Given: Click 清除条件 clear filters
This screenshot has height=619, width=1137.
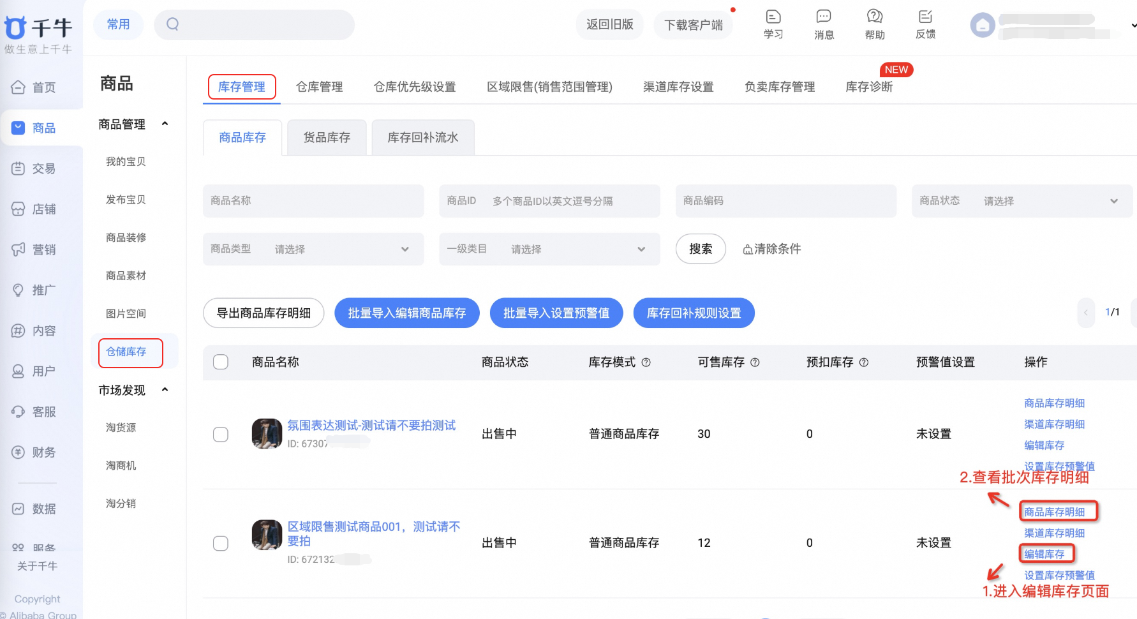Looking at the screenshot, I should click(x=771, y=249).
